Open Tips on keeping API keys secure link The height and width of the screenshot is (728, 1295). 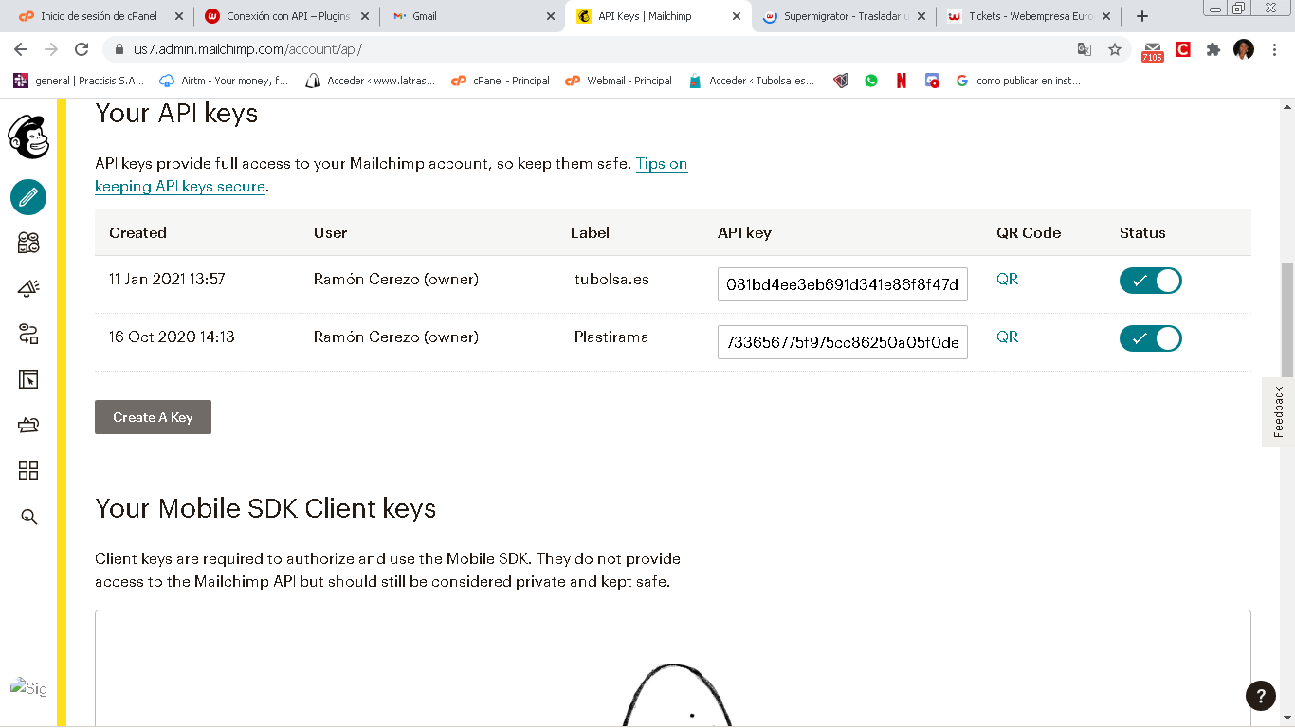[x=391, y=175]
